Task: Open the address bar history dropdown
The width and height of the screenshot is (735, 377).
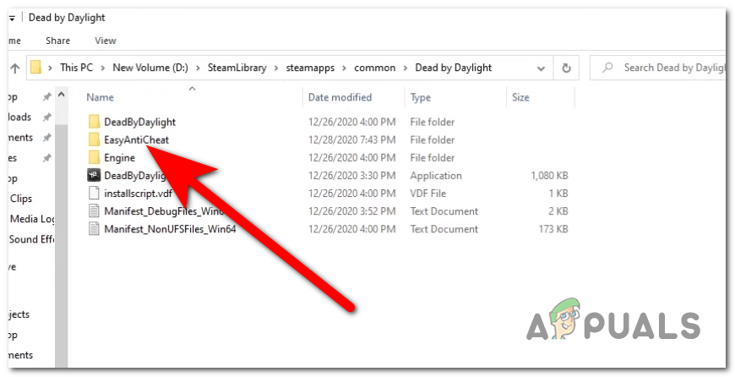Action: click(x=541, y=68)
